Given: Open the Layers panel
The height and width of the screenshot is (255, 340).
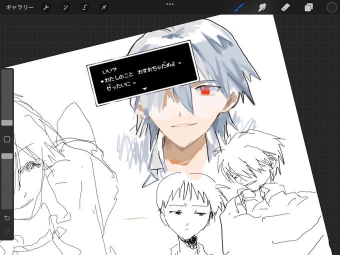Looking at the screenshot, I should click(308, 8).
